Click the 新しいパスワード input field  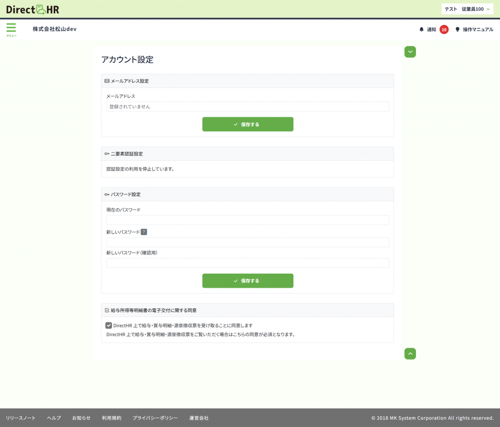click(x=248, y=242)
